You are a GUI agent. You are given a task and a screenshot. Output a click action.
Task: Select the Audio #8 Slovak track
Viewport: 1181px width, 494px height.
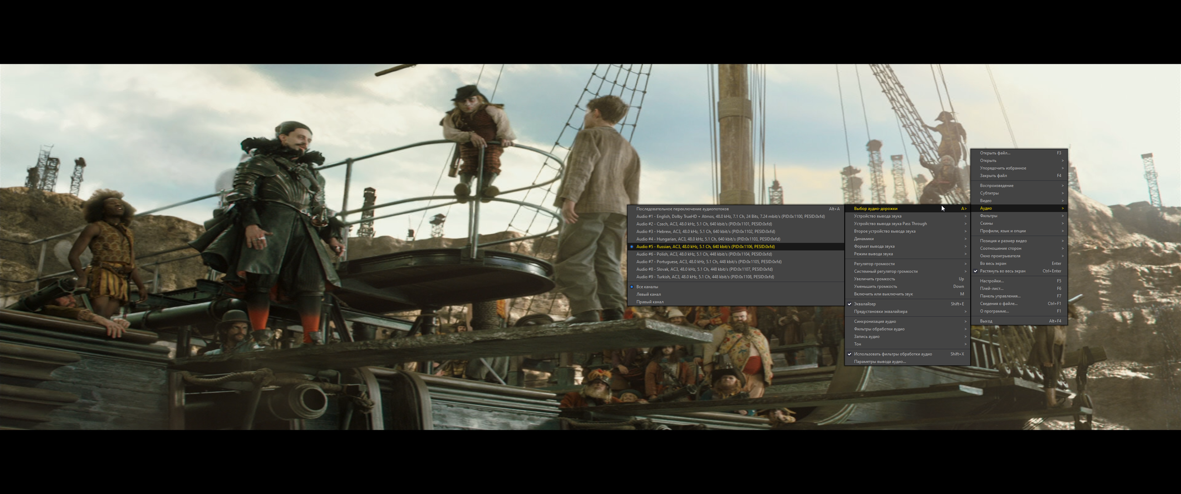coord(735,269)
